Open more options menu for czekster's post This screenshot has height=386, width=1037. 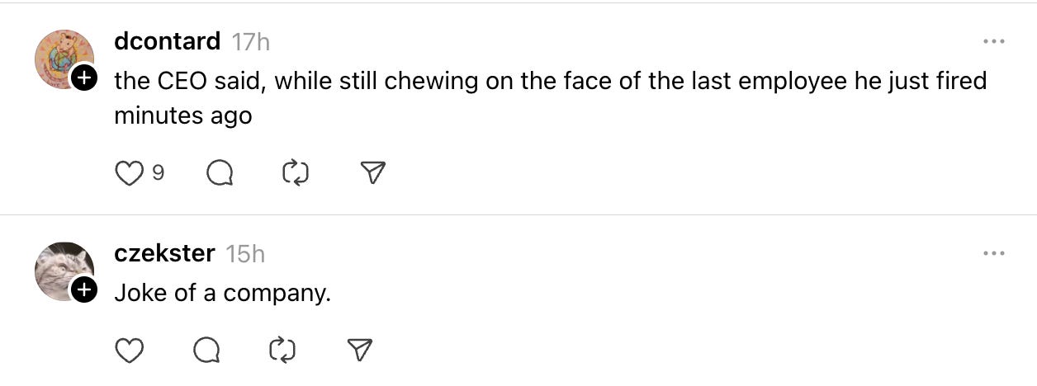click(993, 253)
